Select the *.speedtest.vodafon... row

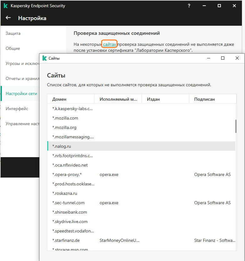[141, 231]
